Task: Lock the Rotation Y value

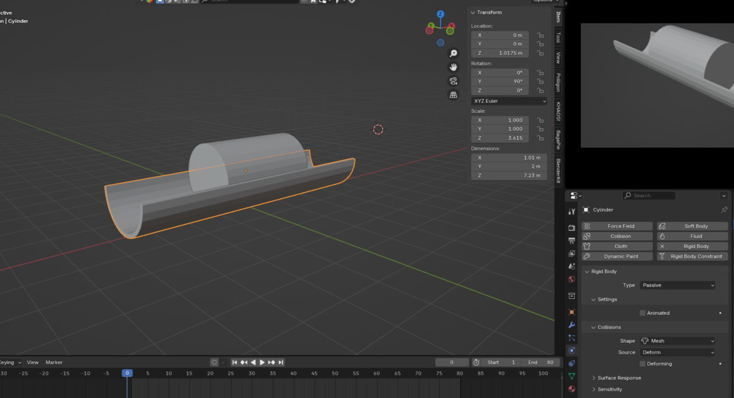Action: click(540, 81)
